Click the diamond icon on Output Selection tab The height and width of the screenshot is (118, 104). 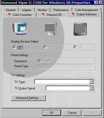73,14
